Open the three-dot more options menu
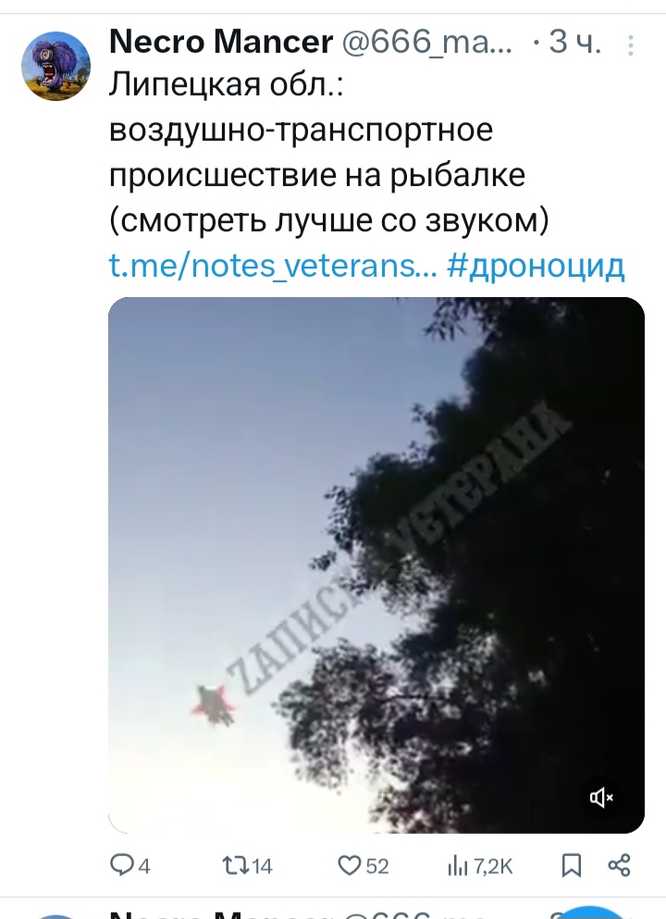 (x=631, y=45)
